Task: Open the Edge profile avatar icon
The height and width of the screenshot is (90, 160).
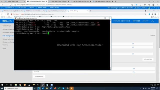Action: 153,5
